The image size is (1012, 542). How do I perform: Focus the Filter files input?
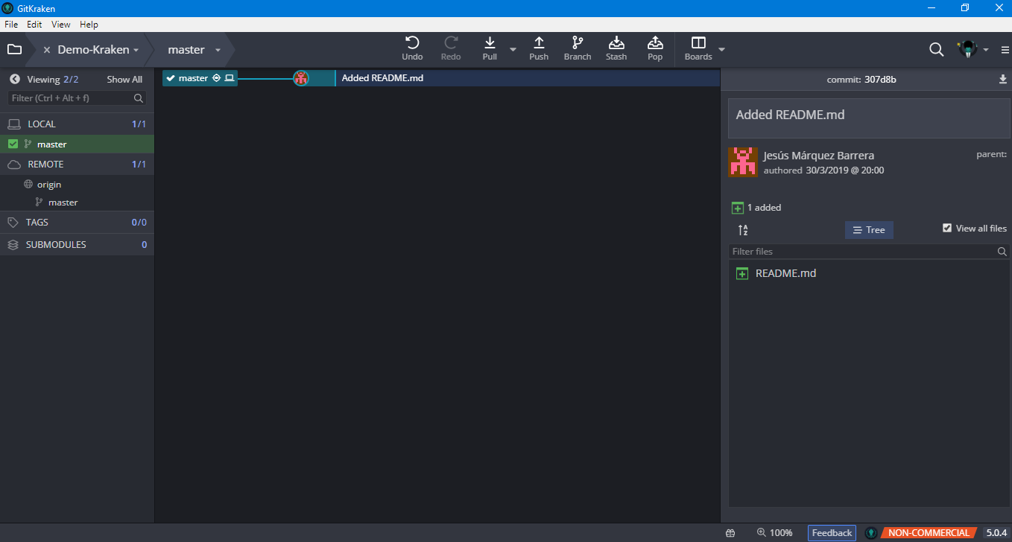pos(863,252)
